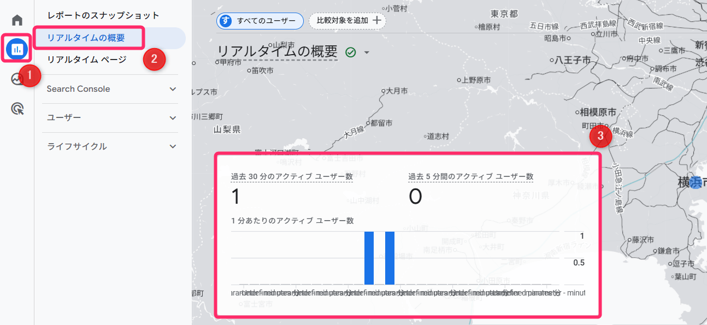Click 鎌倉市 on the map
The height and width of the screenshot is (325, 707).
669,251
